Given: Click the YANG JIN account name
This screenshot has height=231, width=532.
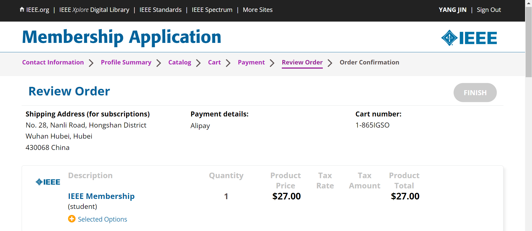Looking at the screenshot, I should 452,10.
